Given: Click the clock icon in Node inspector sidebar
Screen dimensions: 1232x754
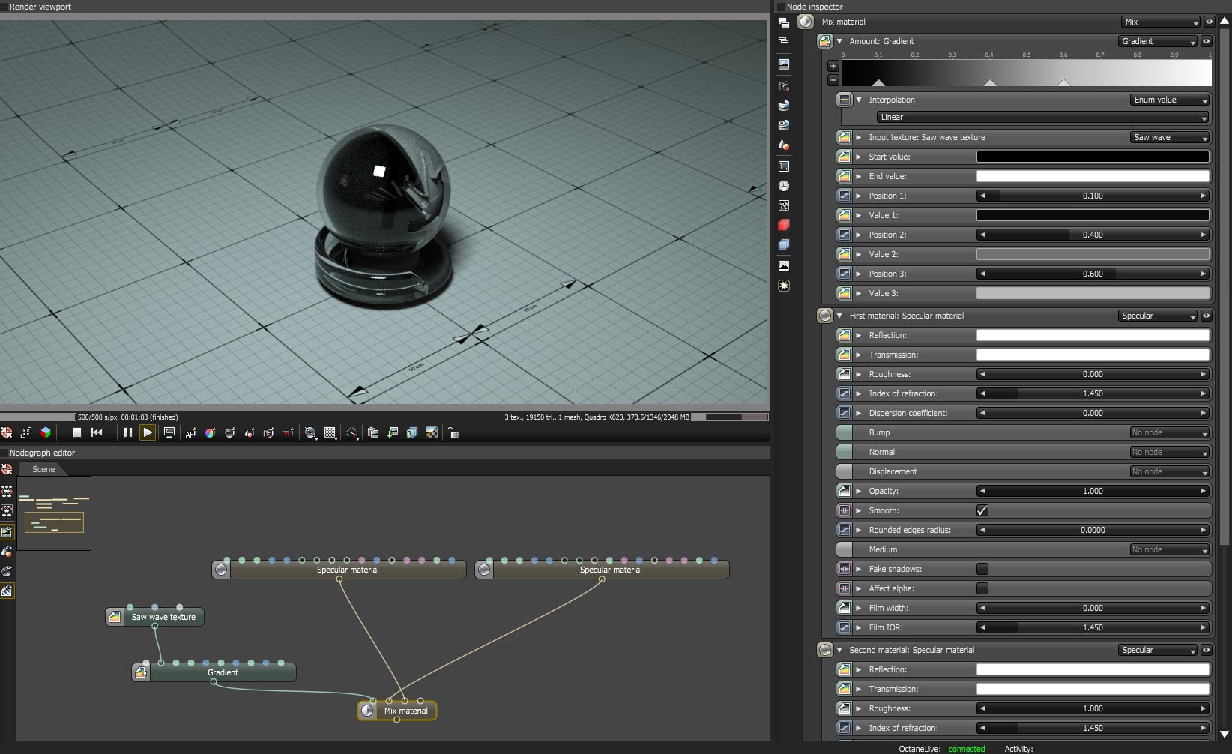Looking at the screenshot, I should click(x=784, y=186).
